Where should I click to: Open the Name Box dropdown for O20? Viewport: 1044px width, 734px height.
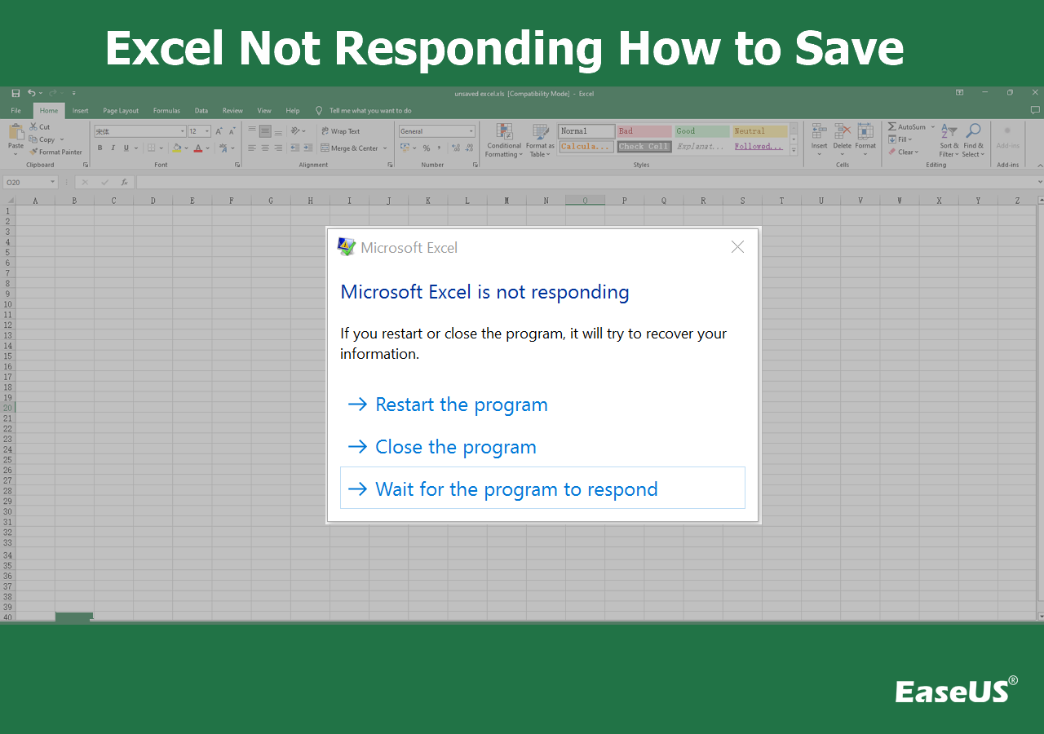pyautogui.click(x=53, y=182)
